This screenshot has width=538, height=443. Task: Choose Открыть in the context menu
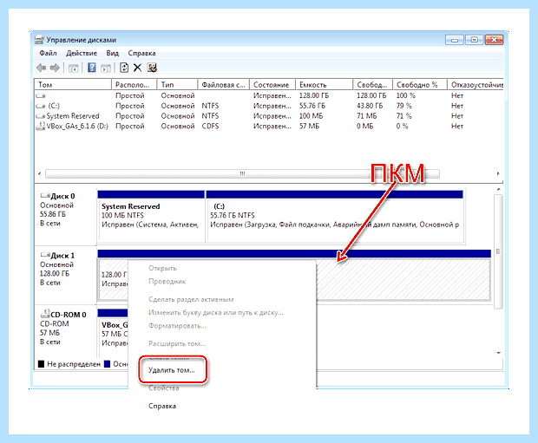[x=162, y=268]
